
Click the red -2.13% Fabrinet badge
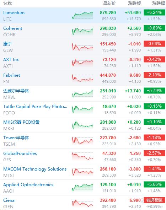click(154, 75)
